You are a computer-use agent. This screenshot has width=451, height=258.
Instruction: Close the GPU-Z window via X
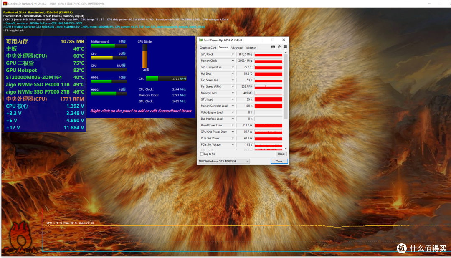click(x=284, y=40)
